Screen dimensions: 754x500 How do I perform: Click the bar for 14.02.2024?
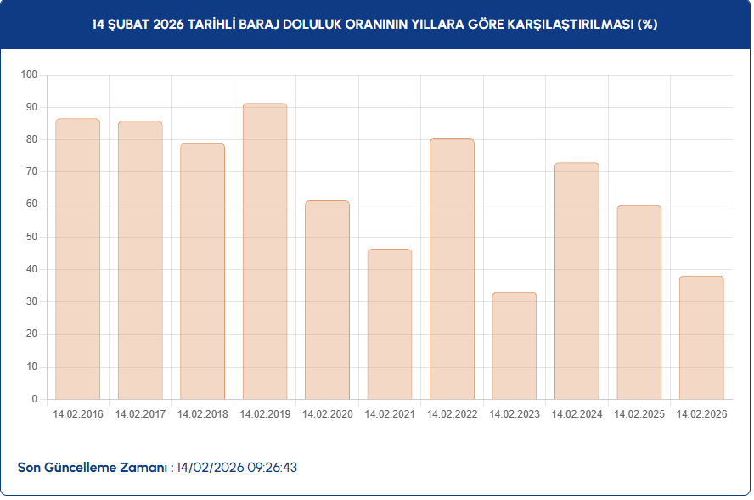577,281
